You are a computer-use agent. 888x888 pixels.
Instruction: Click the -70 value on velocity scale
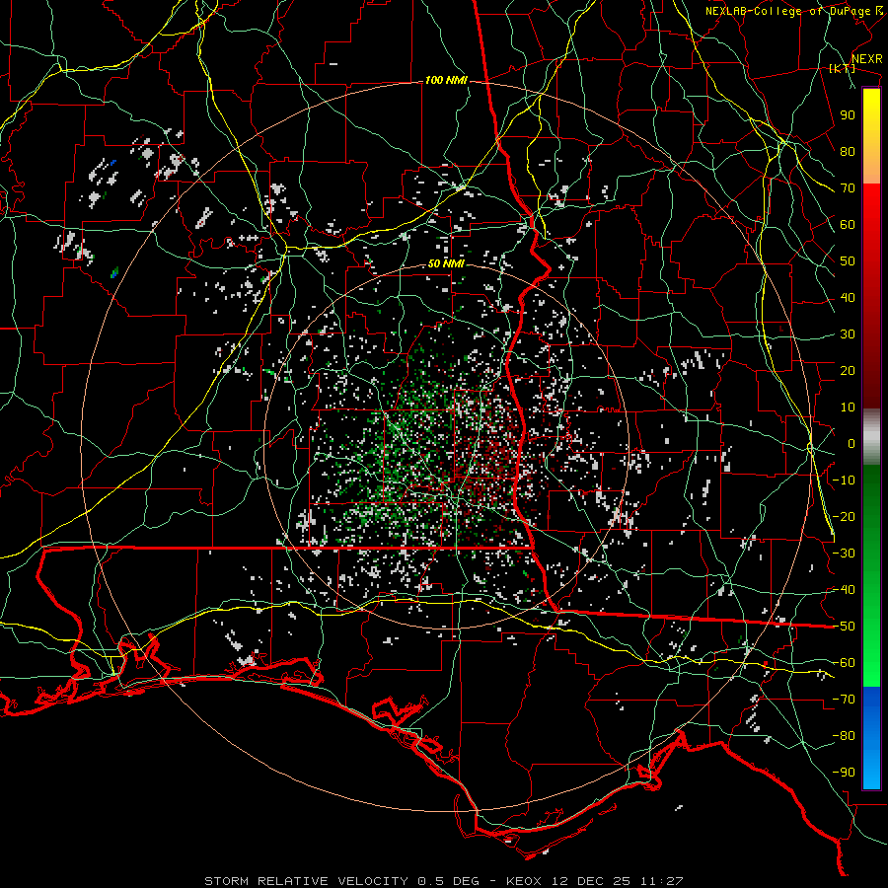coord(844,700)
